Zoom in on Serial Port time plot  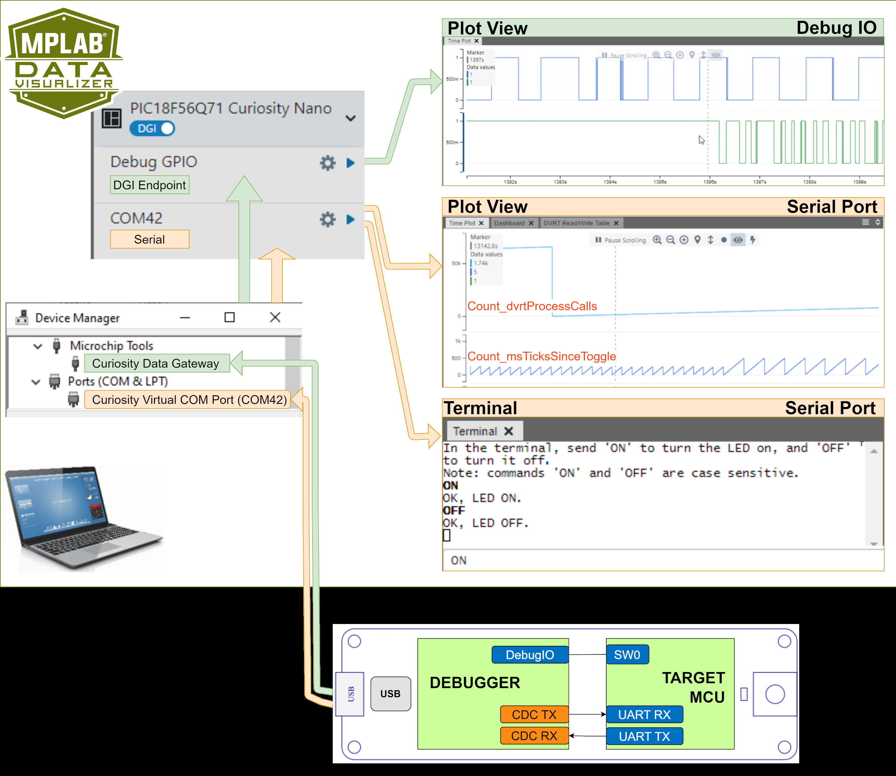point(657,240)
